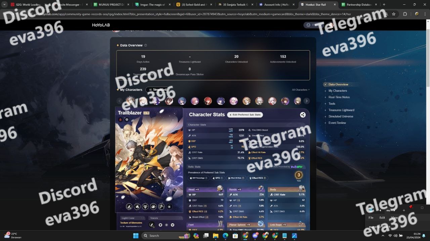Screen dimensions: 430x241
Task: Show next characters with right arrow
Action: (306, 101)
